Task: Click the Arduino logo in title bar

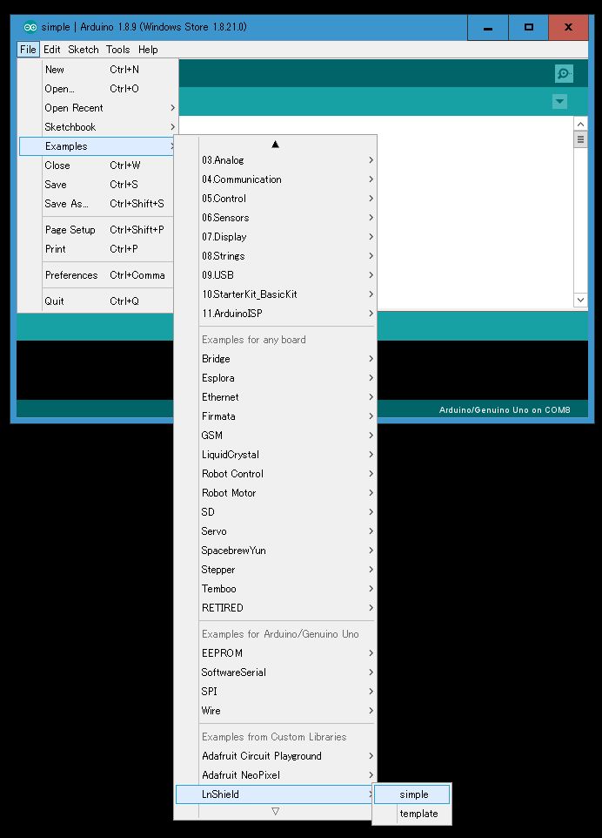Action: pos(30,27)
